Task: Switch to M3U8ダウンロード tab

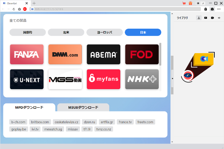Action: [83, 108]
